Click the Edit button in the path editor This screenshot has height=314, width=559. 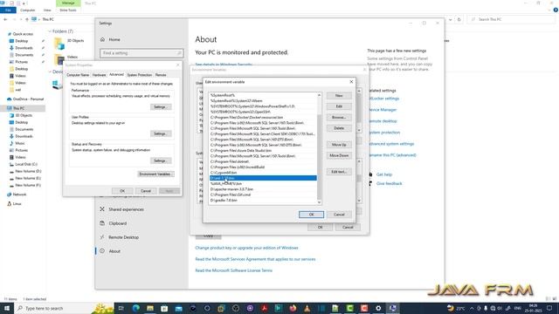[x=339, y=106]
